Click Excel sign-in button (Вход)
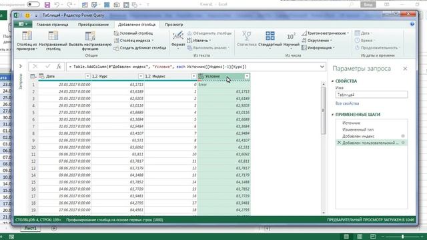Screen dimensions: 427x240 [368, 5]
